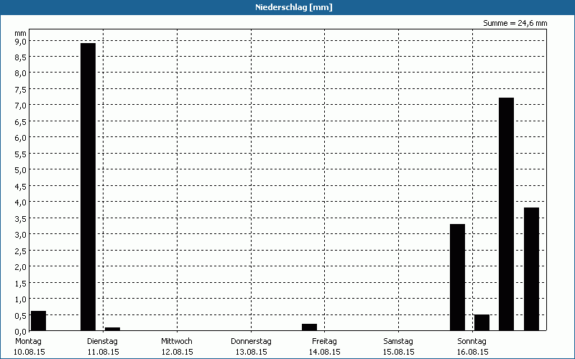Click the 6,0 y-axis value

click(x=21, y=138)
